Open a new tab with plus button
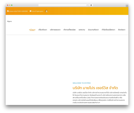The width and height of the screenshot is (134, 113). (x=127, y=6)
